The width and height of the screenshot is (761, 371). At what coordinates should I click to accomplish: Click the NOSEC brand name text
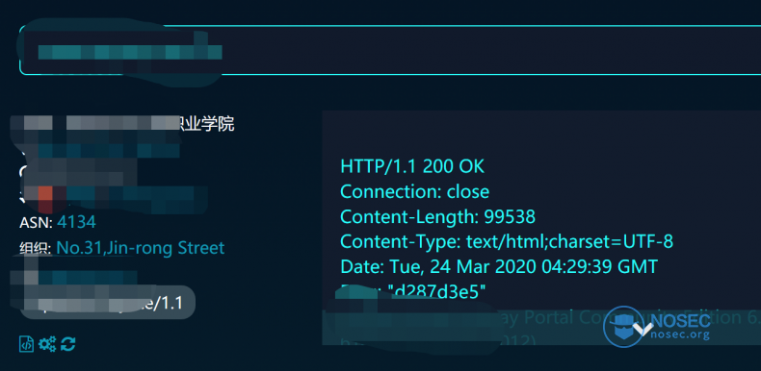click(x=679, y=320)
